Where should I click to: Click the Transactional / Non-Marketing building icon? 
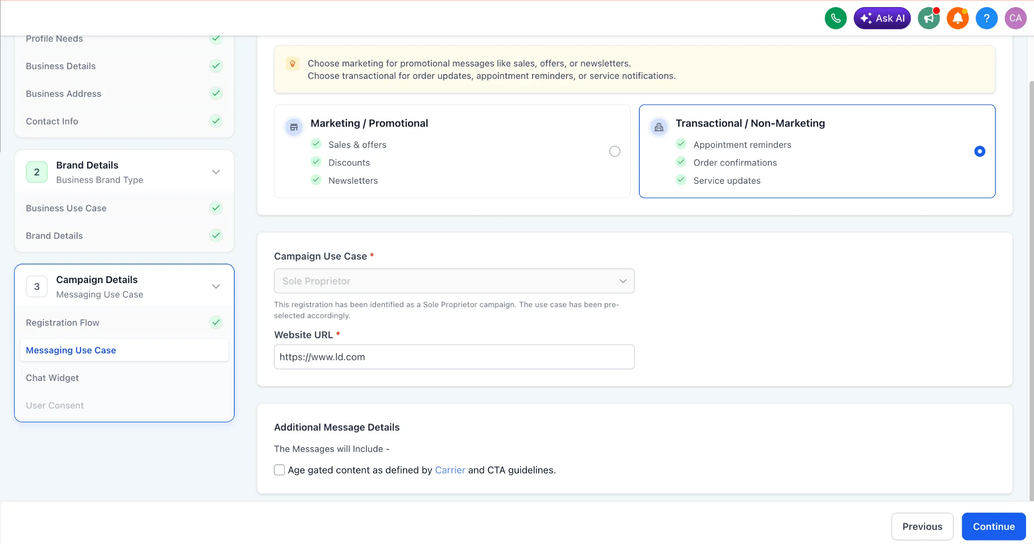coord(659,128)
